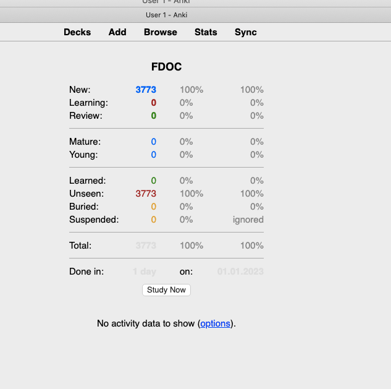Click the Mature row label
Viewport: 391px width, 389px height.
point(85,142)
